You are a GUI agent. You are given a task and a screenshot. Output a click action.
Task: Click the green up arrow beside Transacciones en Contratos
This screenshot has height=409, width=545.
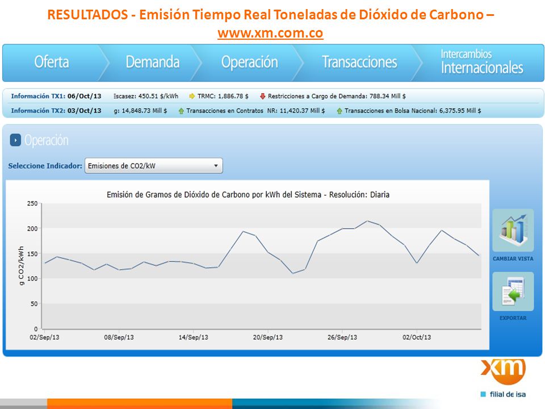click(181, 111)
